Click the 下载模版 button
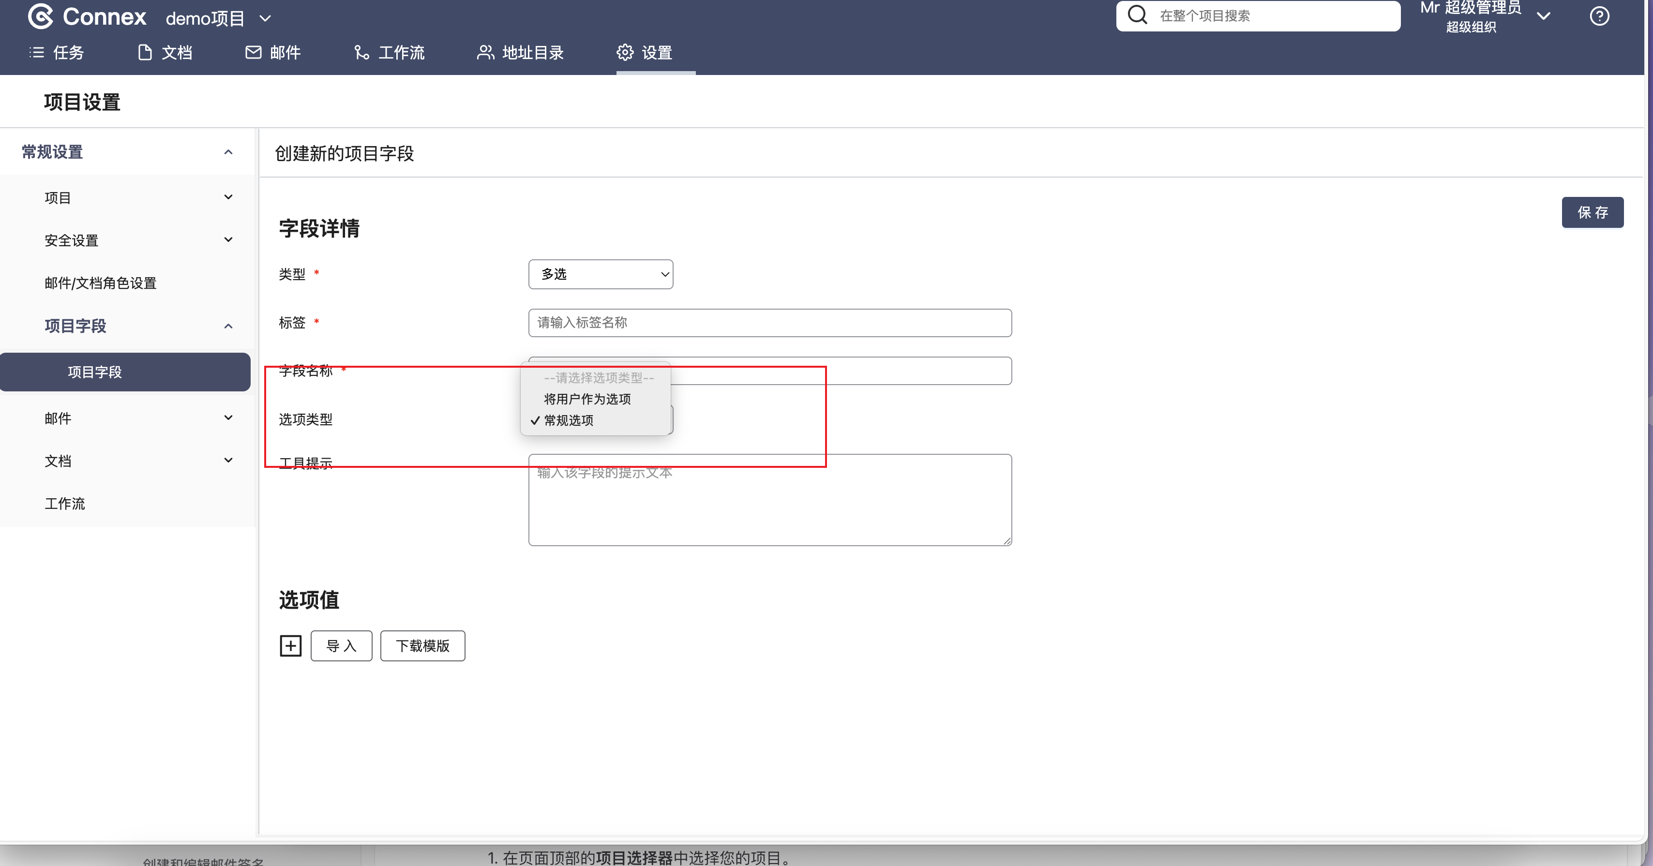 (x=422, y=645)
